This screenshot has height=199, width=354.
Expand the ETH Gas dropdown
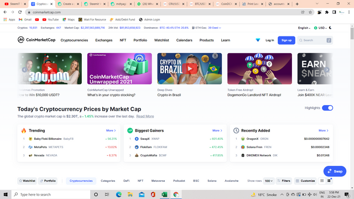point(214,28)
